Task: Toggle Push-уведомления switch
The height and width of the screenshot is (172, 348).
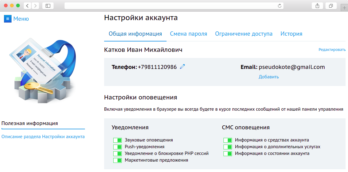Action: pos(117,147)
